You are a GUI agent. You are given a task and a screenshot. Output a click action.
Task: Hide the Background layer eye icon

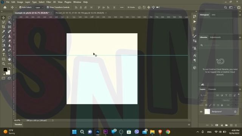click(201, 112)
